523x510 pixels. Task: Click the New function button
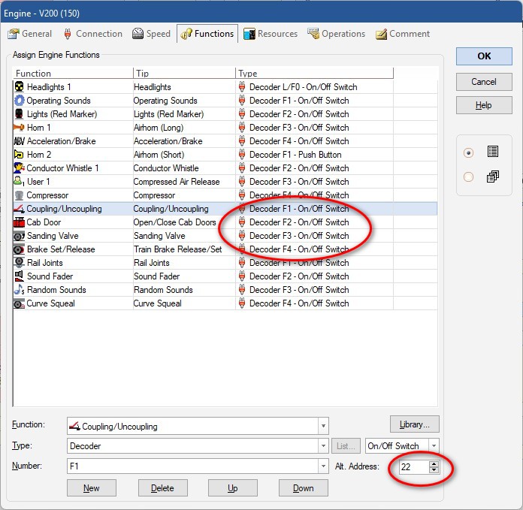click(92, 488)
